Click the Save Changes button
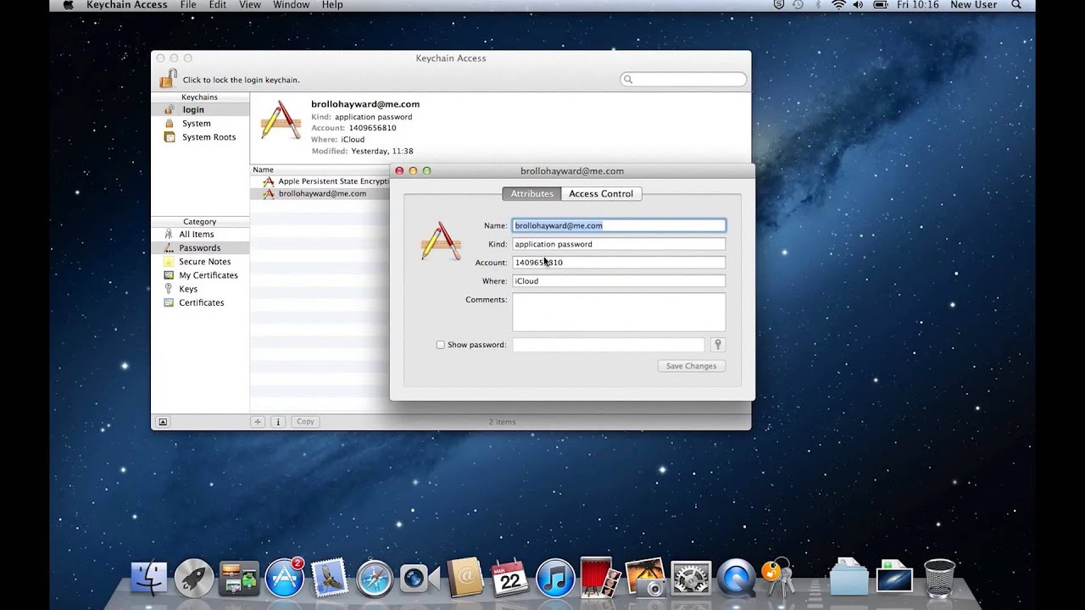 pyautogui.click(x=691, y=366)
